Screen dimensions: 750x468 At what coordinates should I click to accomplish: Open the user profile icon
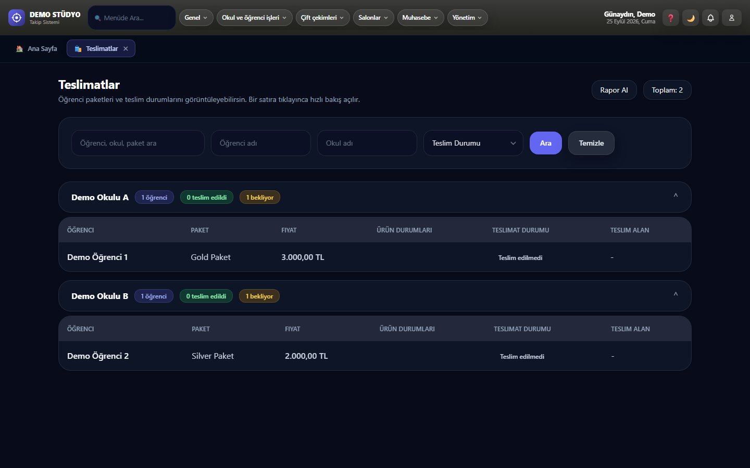coord(731,18)
